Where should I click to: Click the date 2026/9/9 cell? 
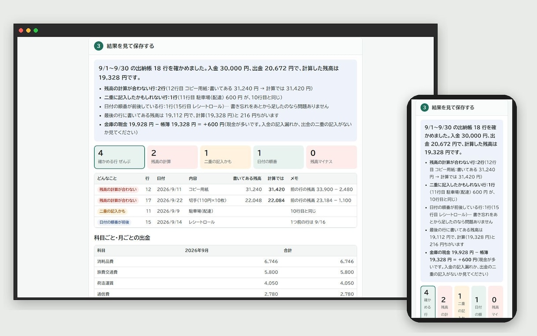(168, 211)
